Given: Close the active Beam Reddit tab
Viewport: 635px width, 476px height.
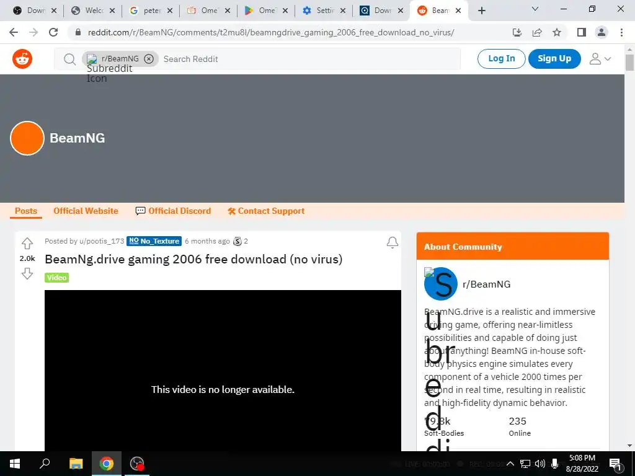Looking at the screenshot, I should click(458, 11).
